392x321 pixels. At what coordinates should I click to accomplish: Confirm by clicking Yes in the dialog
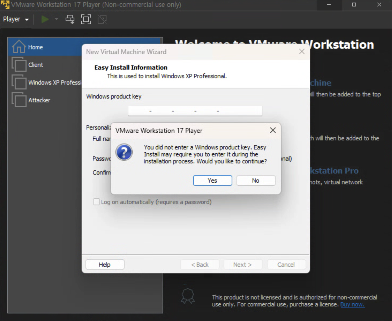point(213,180)
